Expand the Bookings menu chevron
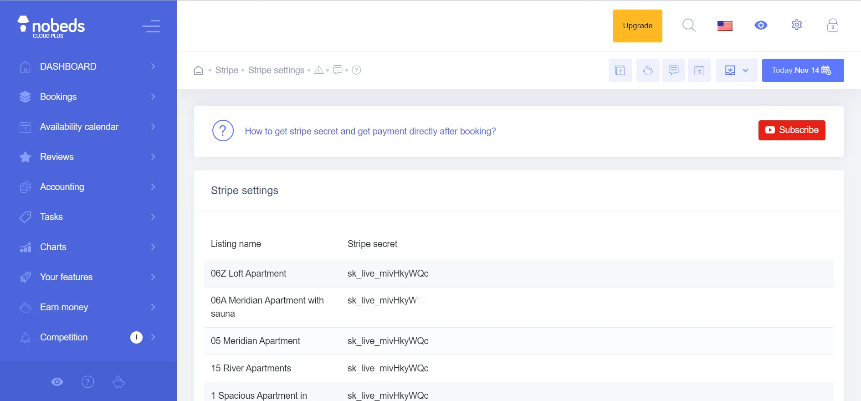The width and height of the screenshot is (861, 401). pyautogui.click(x=153, y=97)
